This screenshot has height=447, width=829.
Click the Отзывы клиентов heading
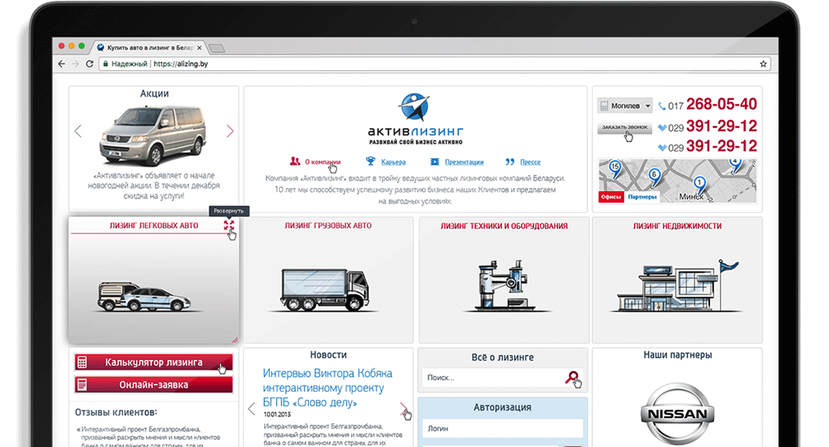point(116,412)
